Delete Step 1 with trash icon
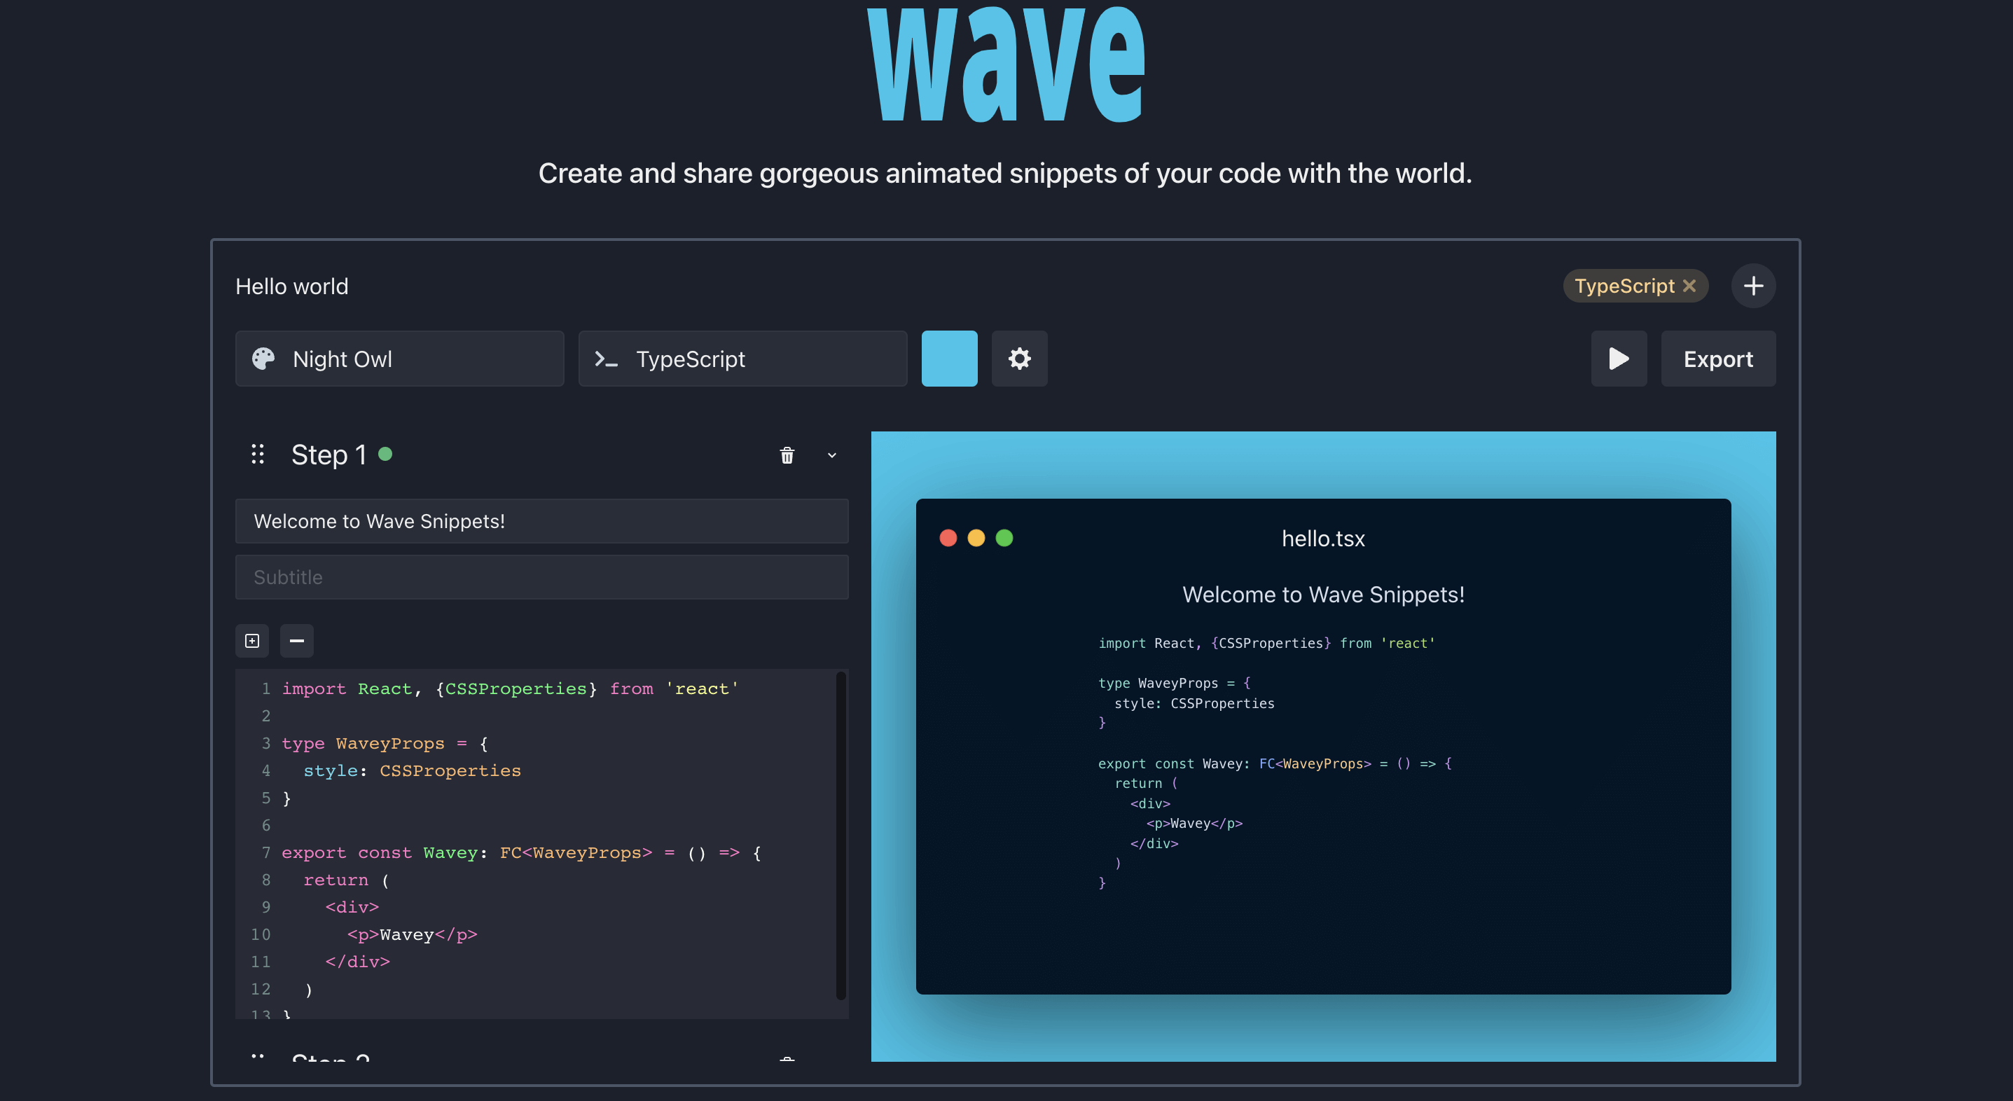This screenshot has height=1101, width=2013. pyautogui.click(x=787, y=455)
